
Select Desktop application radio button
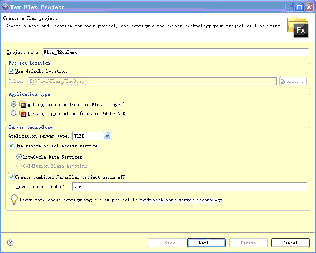(x=14, y=113)
